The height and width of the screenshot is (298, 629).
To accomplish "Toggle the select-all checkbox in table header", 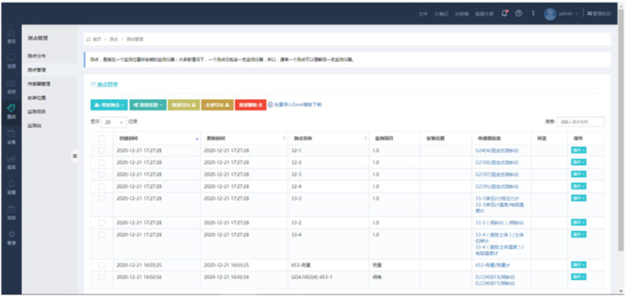I will [101, 138].
